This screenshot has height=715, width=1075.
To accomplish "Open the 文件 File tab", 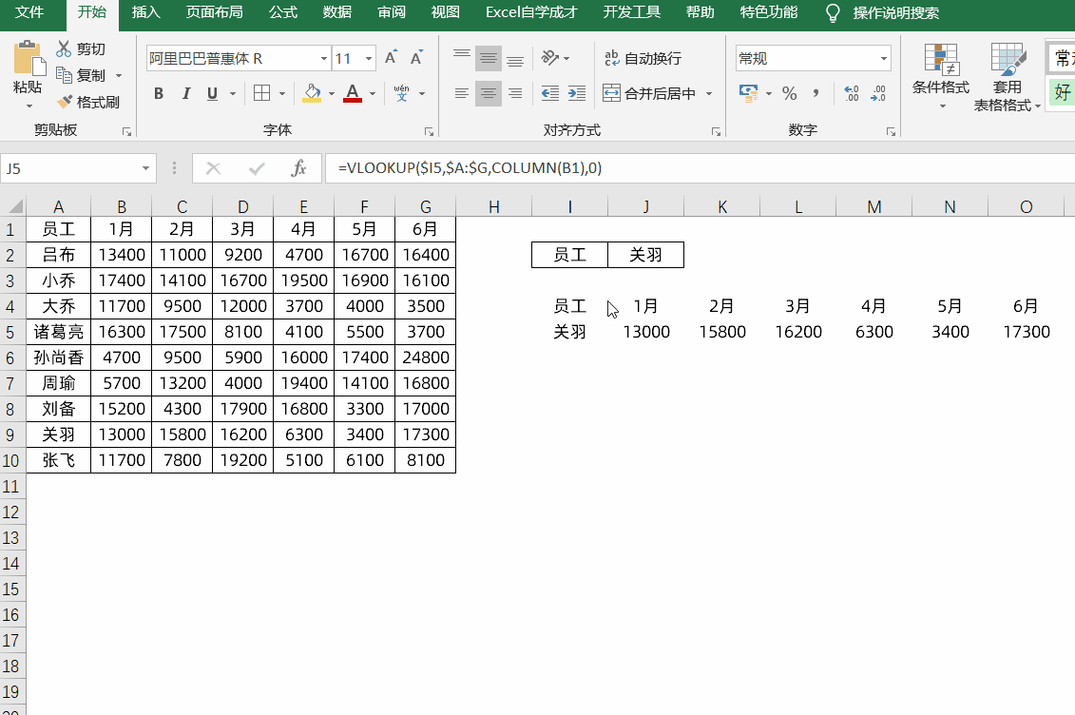I will (29, 12).
